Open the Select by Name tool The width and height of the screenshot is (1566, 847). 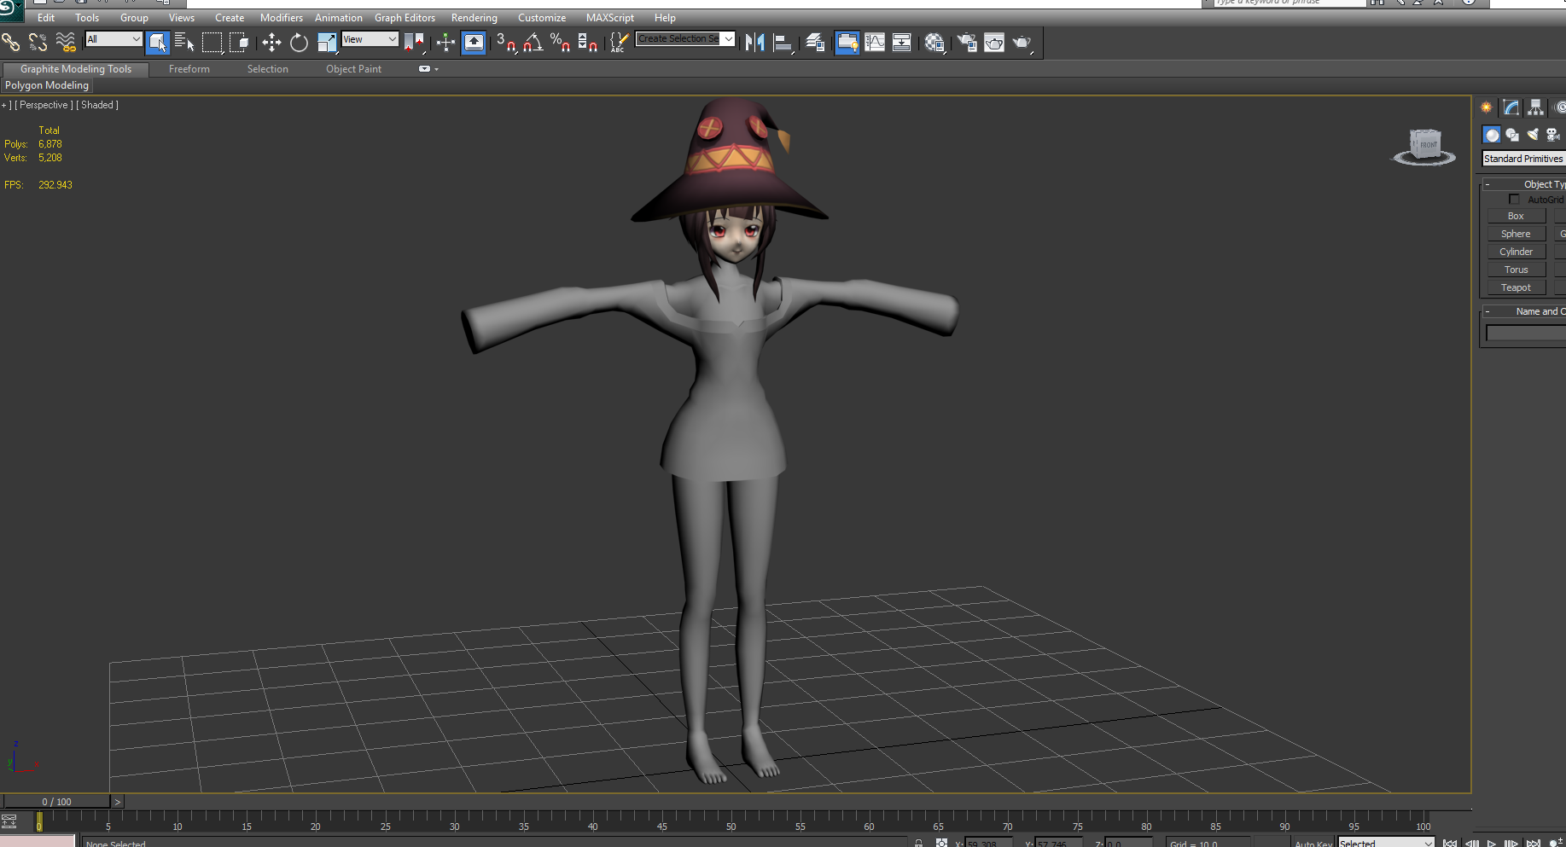(x=184, y=42)
